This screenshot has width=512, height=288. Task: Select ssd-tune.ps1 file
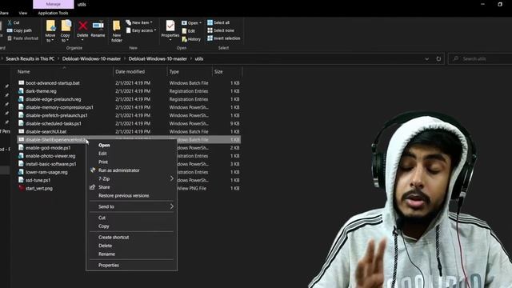click(38, 180)
